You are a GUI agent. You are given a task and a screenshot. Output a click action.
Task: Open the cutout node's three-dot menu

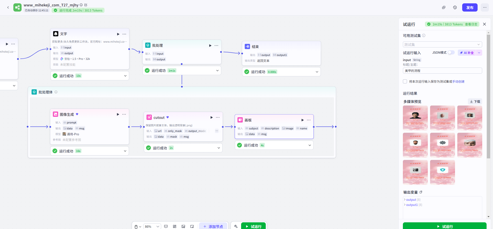coord(218,117)
